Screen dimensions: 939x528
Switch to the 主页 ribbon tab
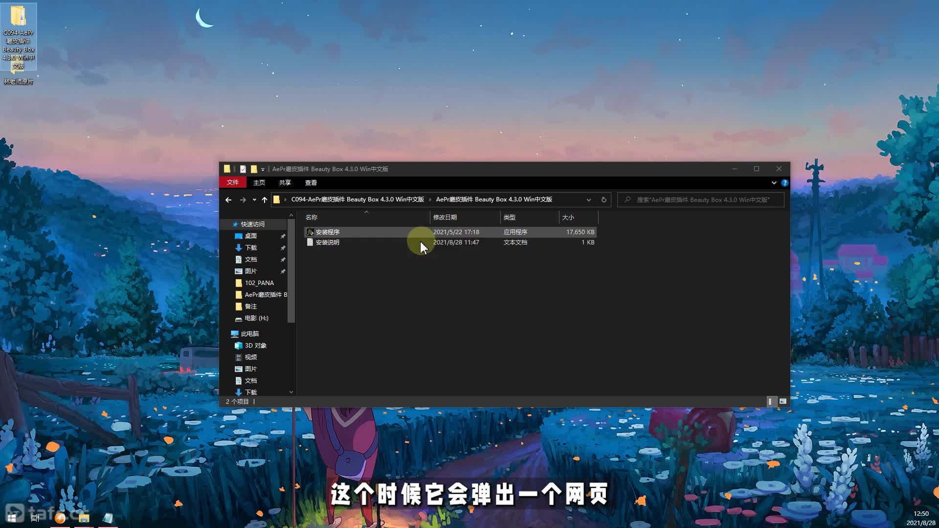259,182
